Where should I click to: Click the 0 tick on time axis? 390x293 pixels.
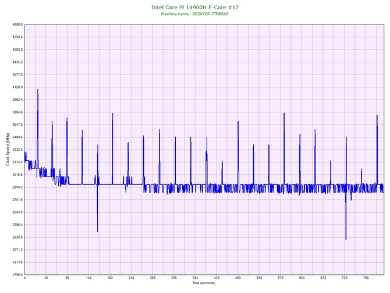tap(24, 278)
